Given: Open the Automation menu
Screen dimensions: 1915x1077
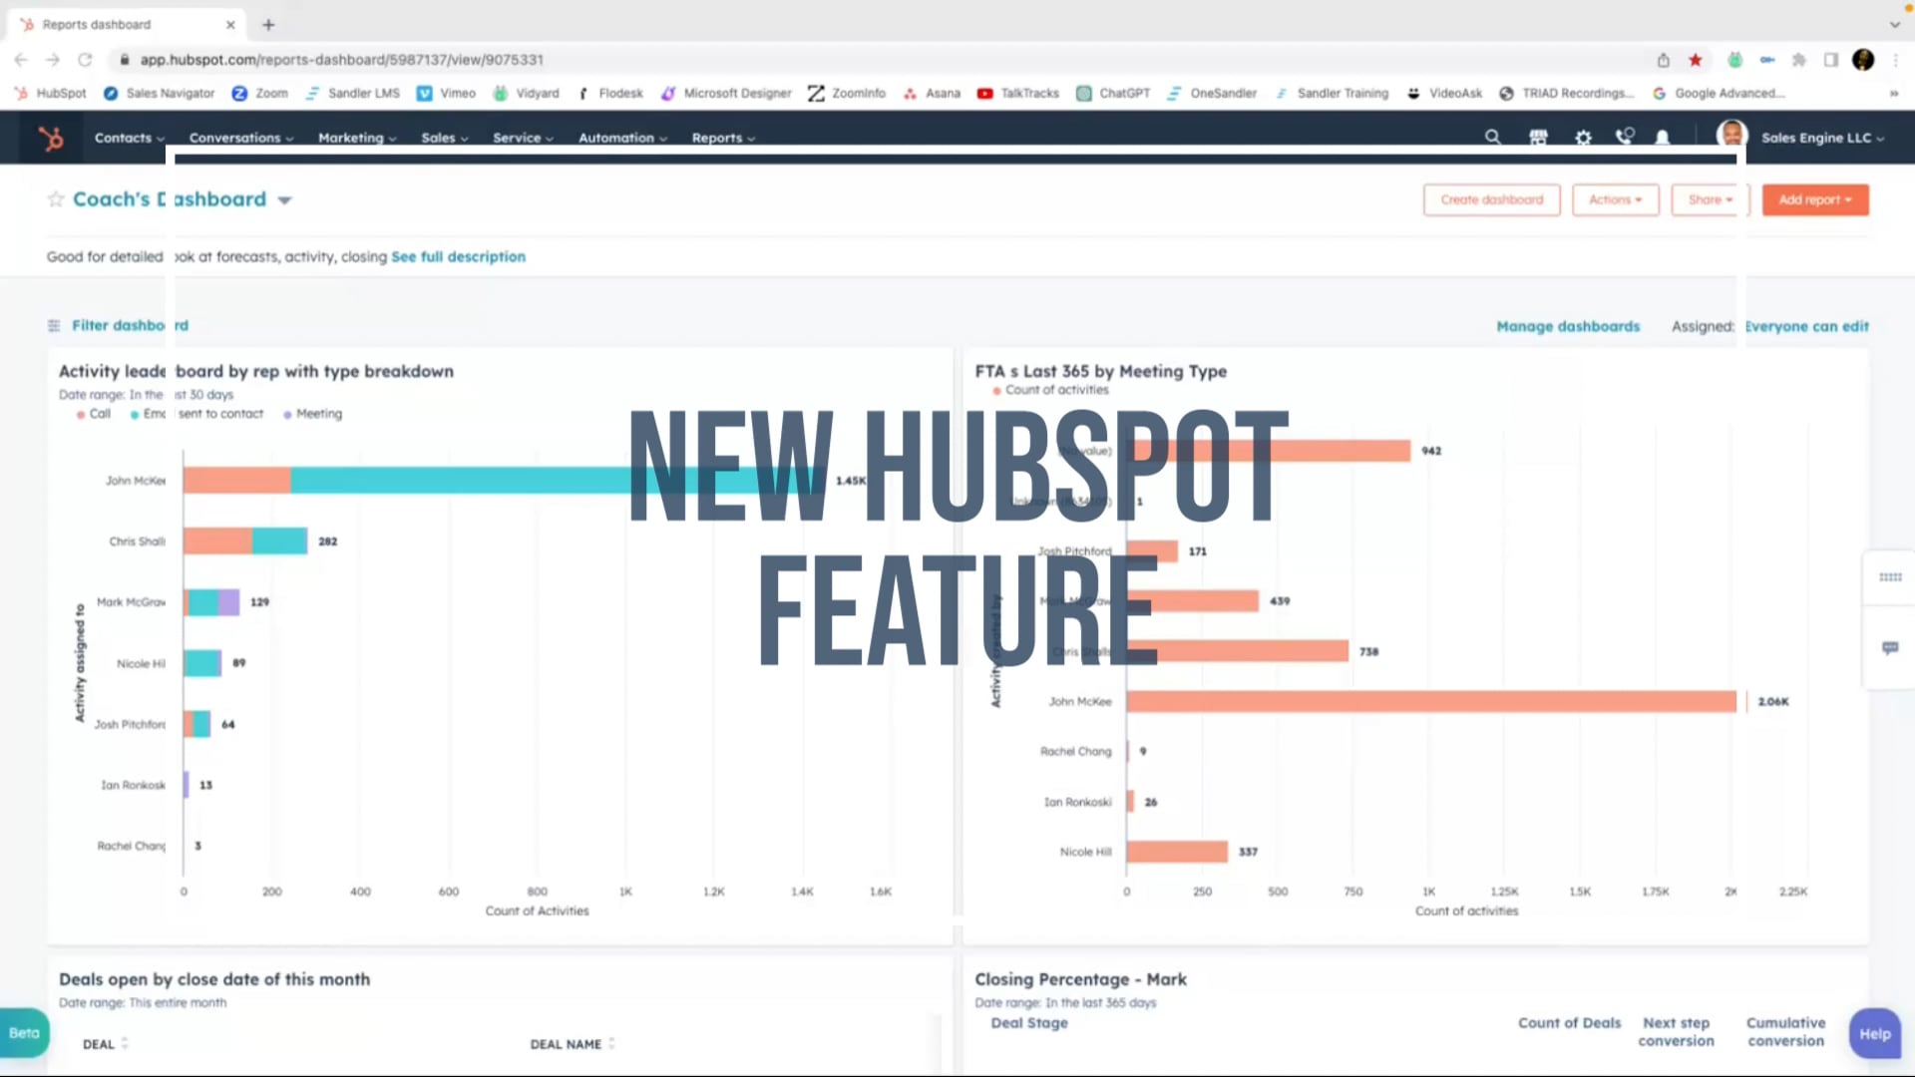Looking at the screenshot, I should [622, 138].
